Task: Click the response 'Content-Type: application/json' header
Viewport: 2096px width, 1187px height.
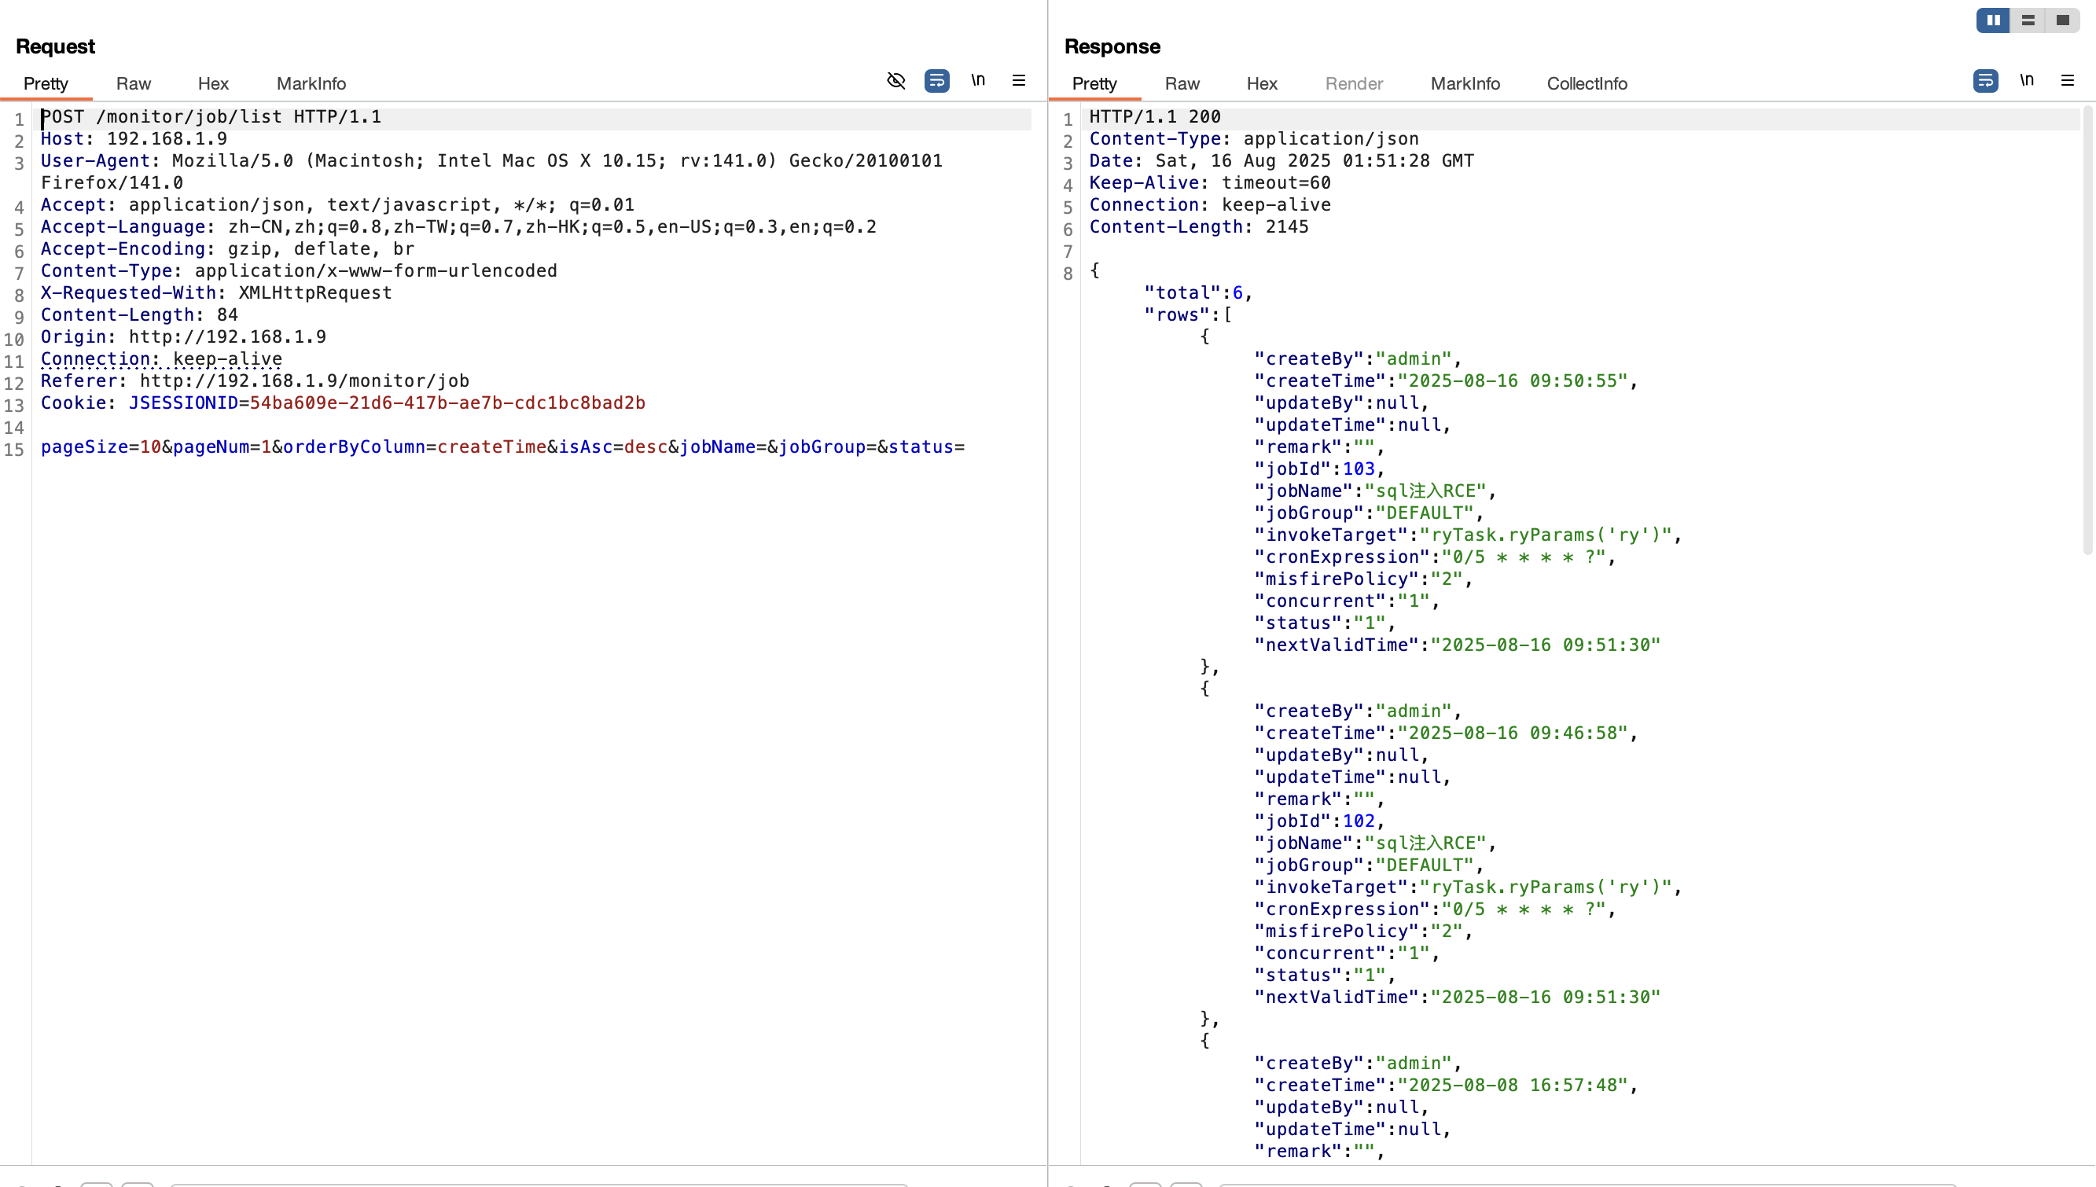Action: [1254, 138]
